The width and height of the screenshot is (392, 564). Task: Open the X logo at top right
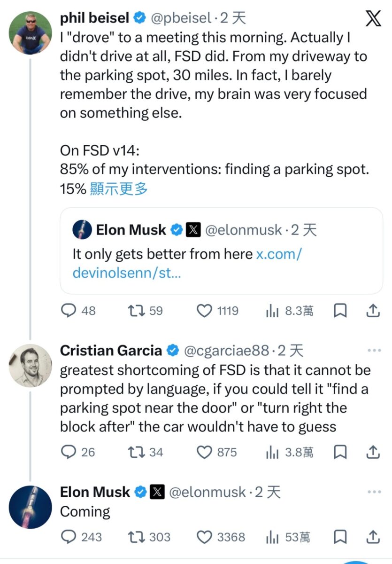(x=373, y=19)
